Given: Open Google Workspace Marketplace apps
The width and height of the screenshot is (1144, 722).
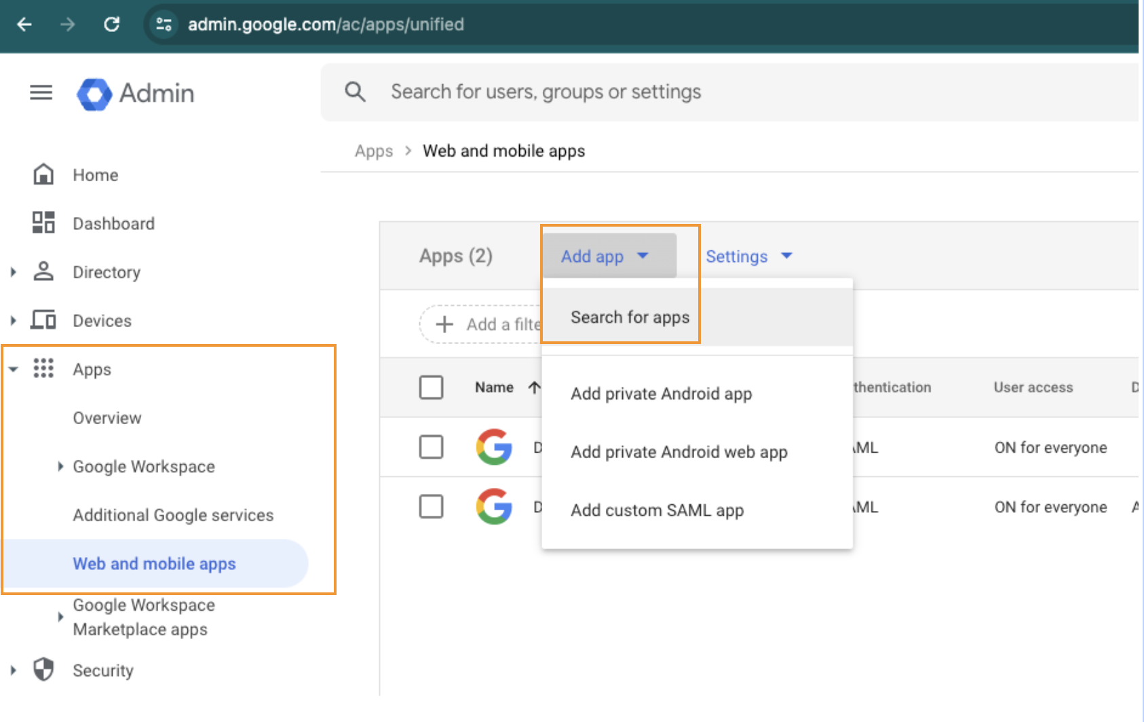Looking at the screenshot, I should [144, 617].
